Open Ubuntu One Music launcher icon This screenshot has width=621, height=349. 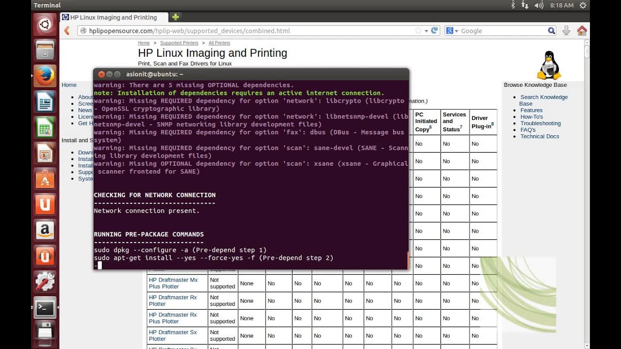click(x=45, y=256)
